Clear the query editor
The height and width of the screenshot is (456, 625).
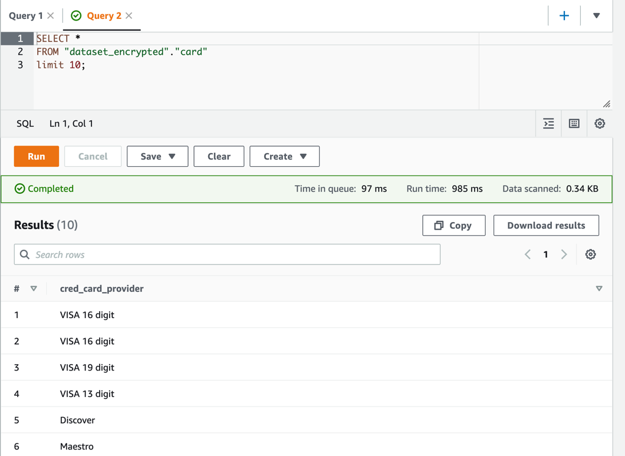219,156
